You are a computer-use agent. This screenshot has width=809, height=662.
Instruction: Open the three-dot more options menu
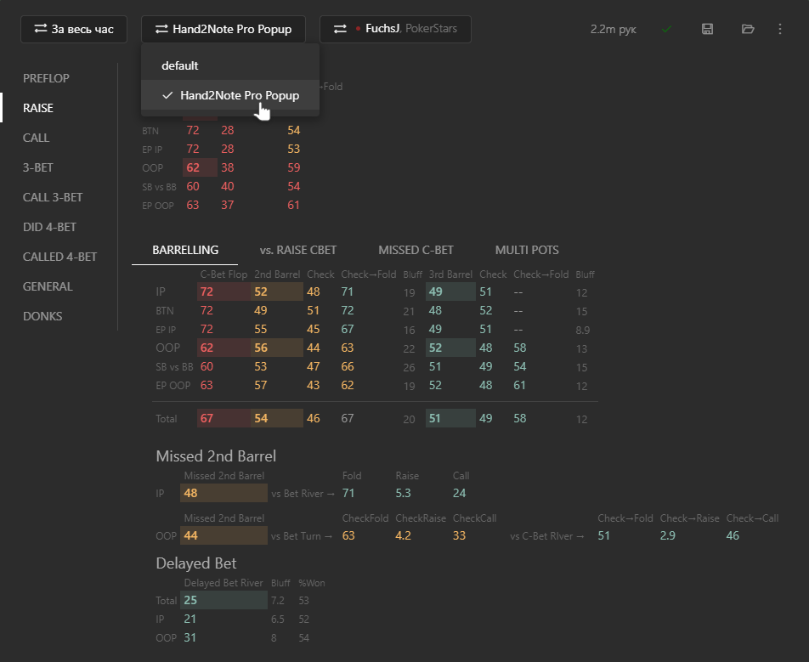click(x=779, y=29)
